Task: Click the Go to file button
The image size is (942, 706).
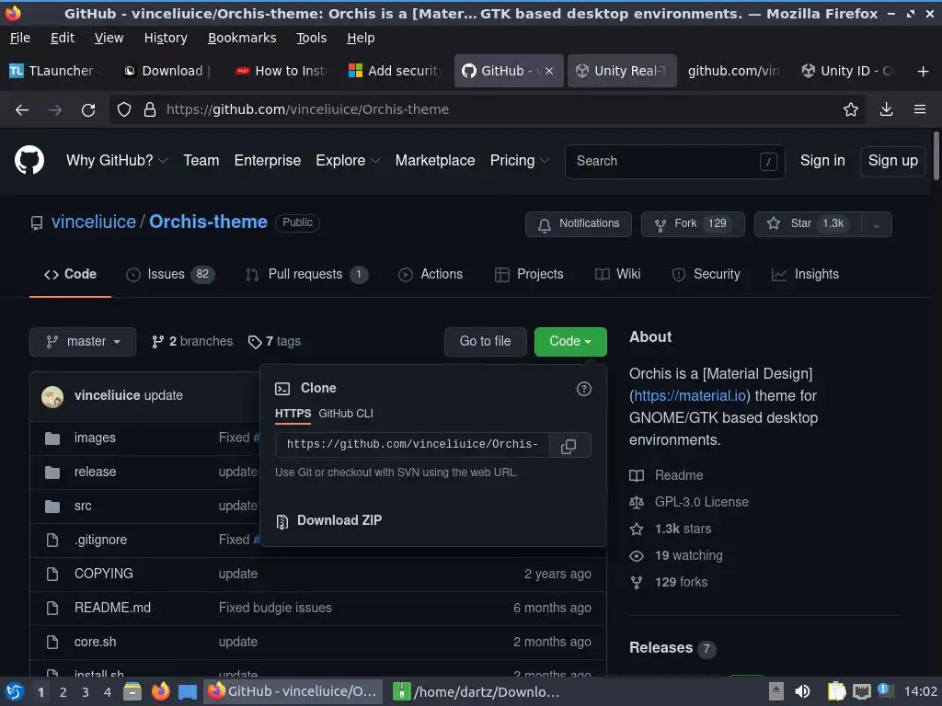Action: 486,342
